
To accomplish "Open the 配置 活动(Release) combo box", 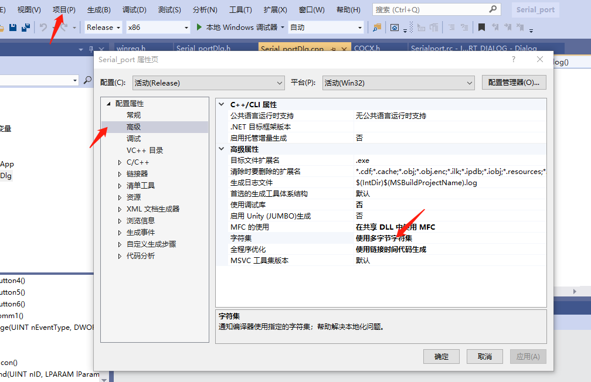I will click(x=209, y=83).
